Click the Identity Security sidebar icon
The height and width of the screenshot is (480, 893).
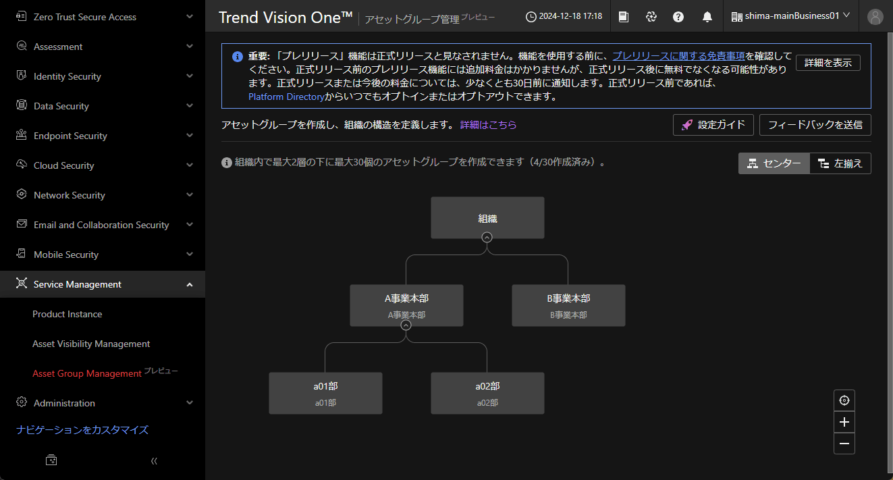(22, 76)
